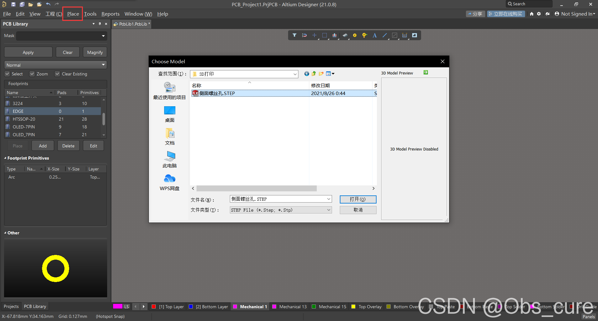Uncheck the Select checkbox
The height and width of the screenshot is (321, 598).
(7, 74)
